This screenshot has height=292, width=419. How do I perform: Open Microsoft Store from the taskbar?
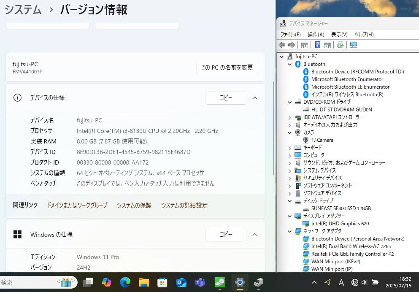click(162, 282)
